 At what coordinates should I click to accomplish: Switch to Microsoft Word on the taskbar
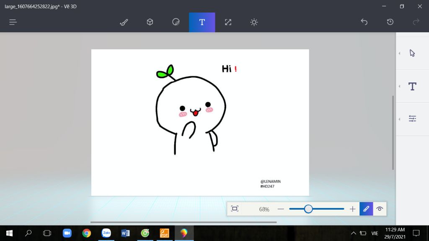click(x=125, y=233)
